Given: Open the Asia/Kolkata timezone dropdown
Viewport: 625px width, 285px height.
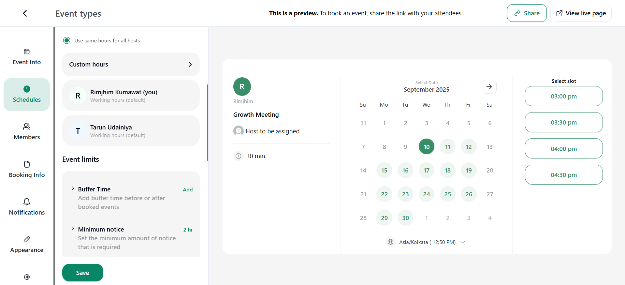Looking at the screenshot, I should pyautogui.click(x=426, y=242).
